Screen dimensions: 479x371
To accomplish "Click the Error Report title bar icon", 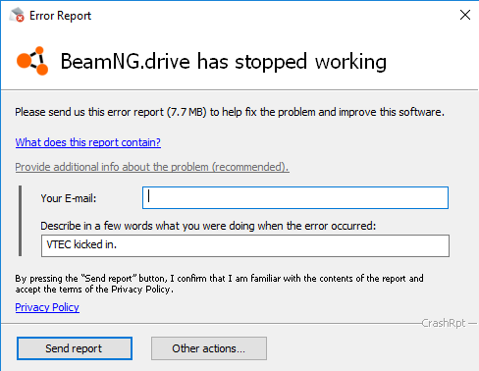I will [x=17, y=15].
